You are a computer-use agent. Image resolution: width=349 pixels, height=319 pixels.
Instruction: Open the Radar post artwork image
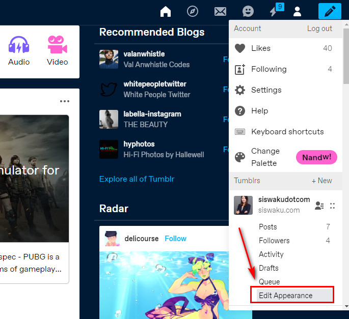(164, 285)
